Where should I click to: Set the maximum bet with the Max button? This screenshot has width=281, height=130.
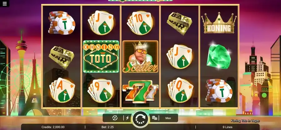(168, 118)
